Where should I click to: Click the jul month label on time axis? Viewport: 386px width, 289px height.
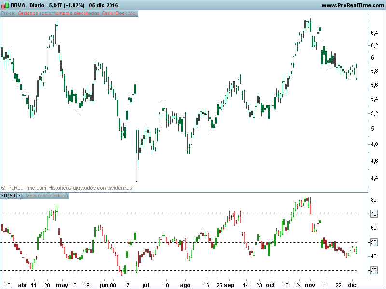coord(146,285)
